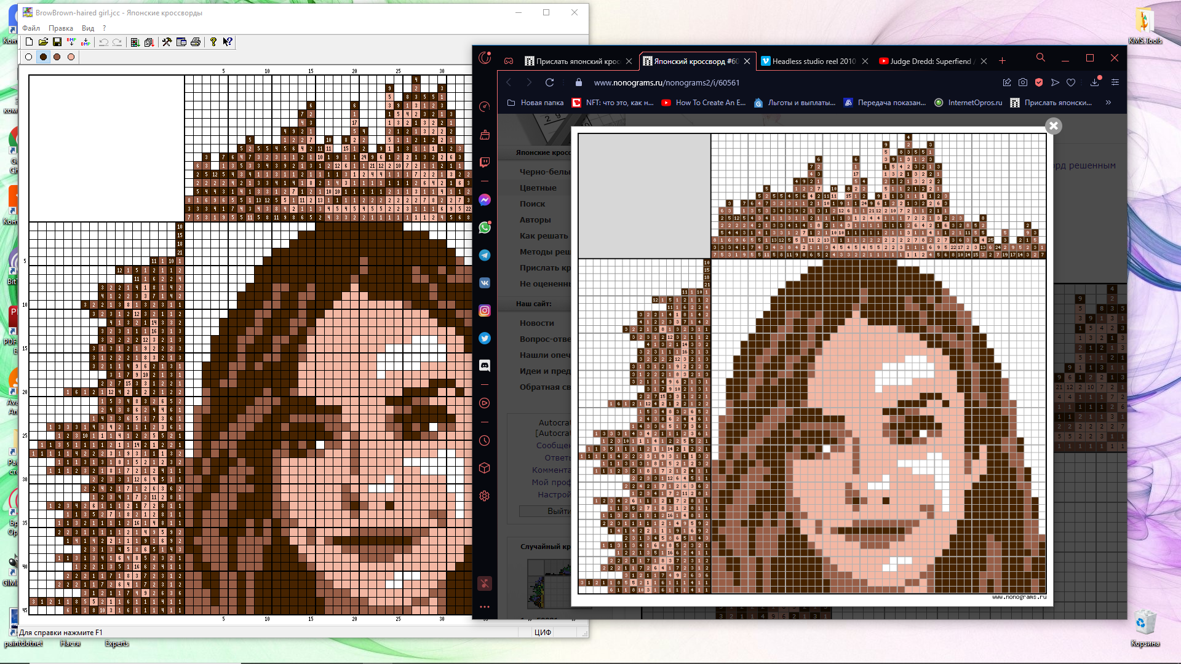
Task: Expand browser sidebar three-dots menu
Action: pos(485,607)
